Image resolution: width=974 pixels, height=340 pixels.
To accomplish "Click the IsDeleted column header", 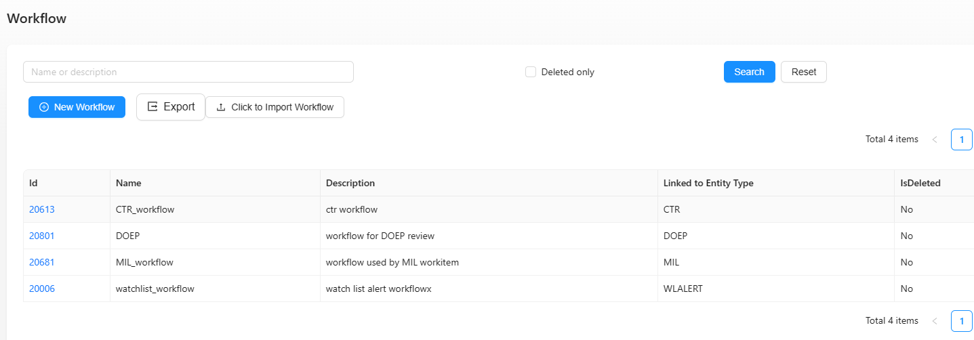I will [x=933, y=183].
